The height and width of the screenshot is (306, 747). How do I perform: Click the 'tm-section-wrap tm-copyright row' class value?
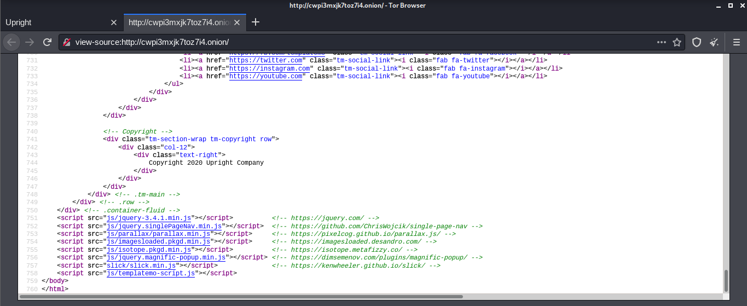(x=210, y=139)
